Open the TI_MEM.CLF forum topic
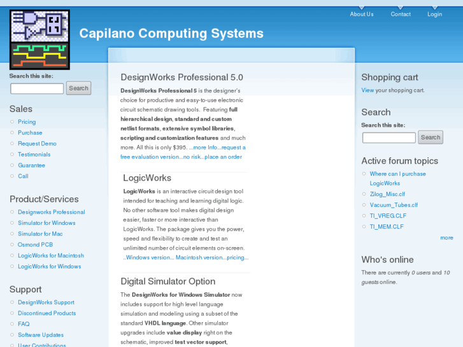 387,227
